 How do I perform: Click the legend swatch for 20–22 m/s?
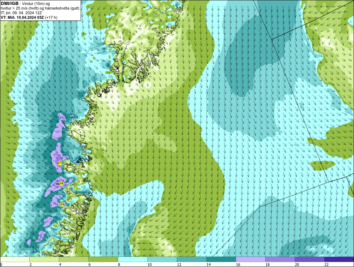[309, 259]
